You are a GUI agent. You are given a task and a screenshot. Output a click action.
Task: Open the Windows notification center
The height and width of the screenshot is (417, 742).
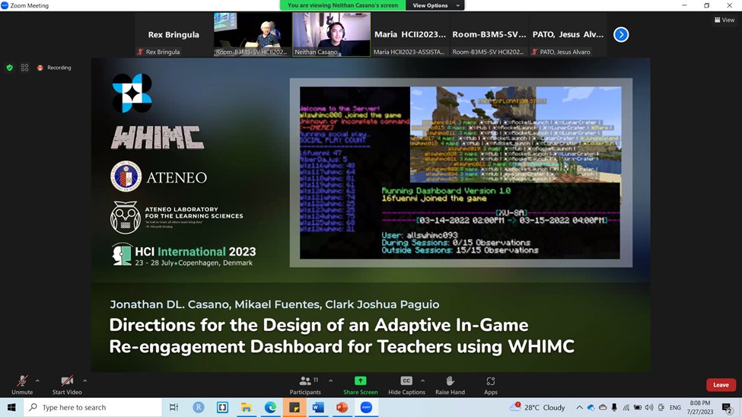pos(727,407)
